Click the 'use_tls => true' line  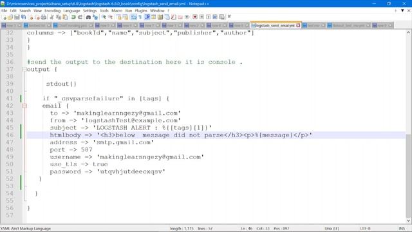[x=79, y=164]
